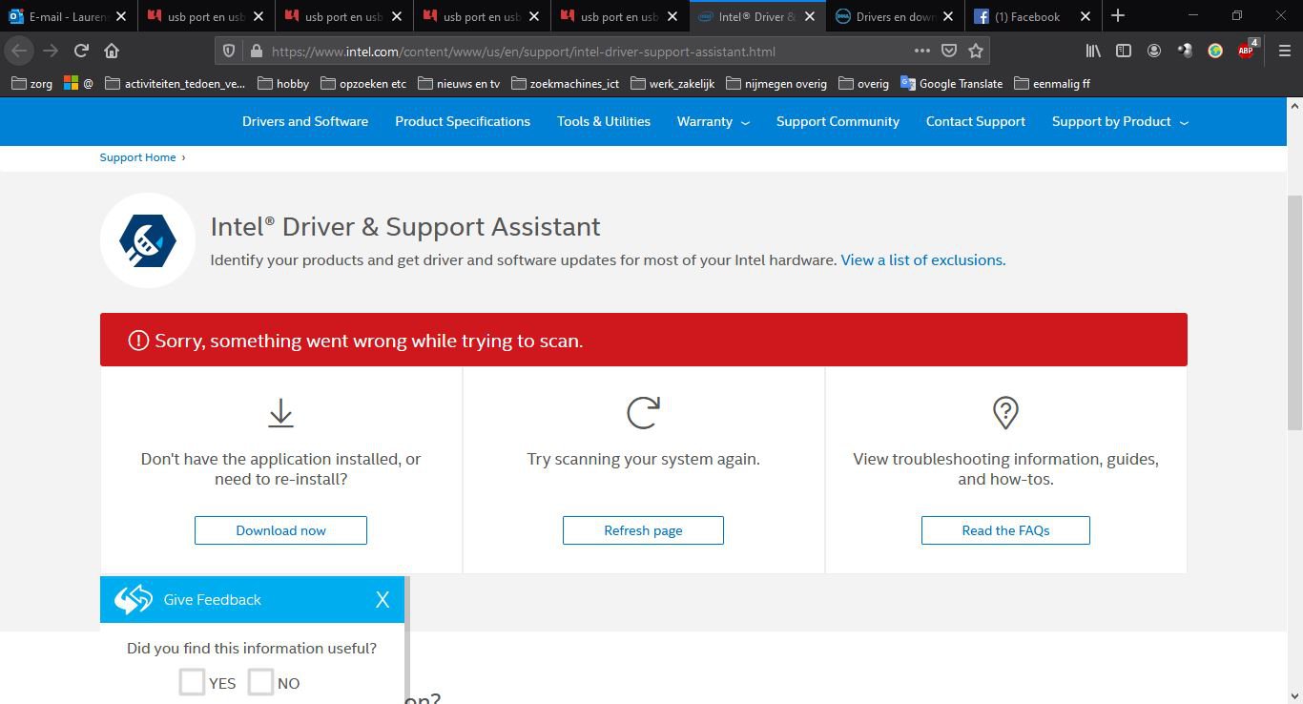
Task: Click the red scan error banner
Action: [644, 340]
